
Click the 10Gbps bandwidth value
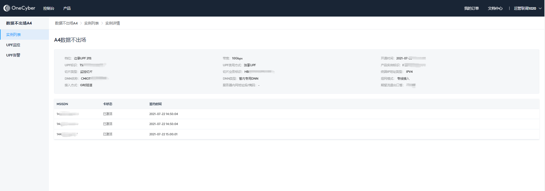[x=237, y=58]
